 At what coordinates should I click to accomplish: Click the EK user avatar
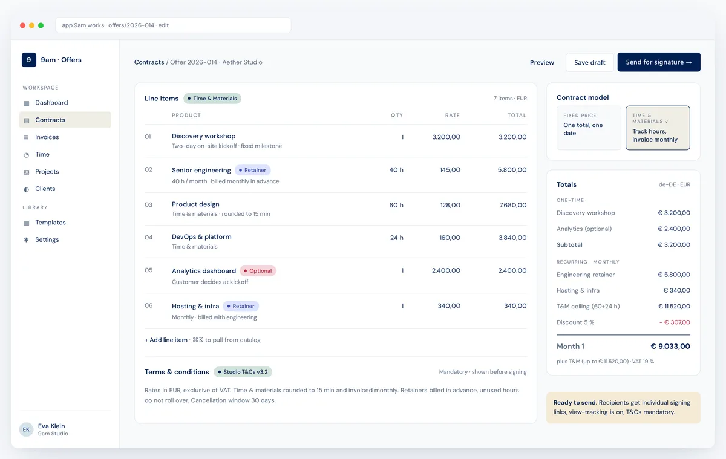point(26,429)
